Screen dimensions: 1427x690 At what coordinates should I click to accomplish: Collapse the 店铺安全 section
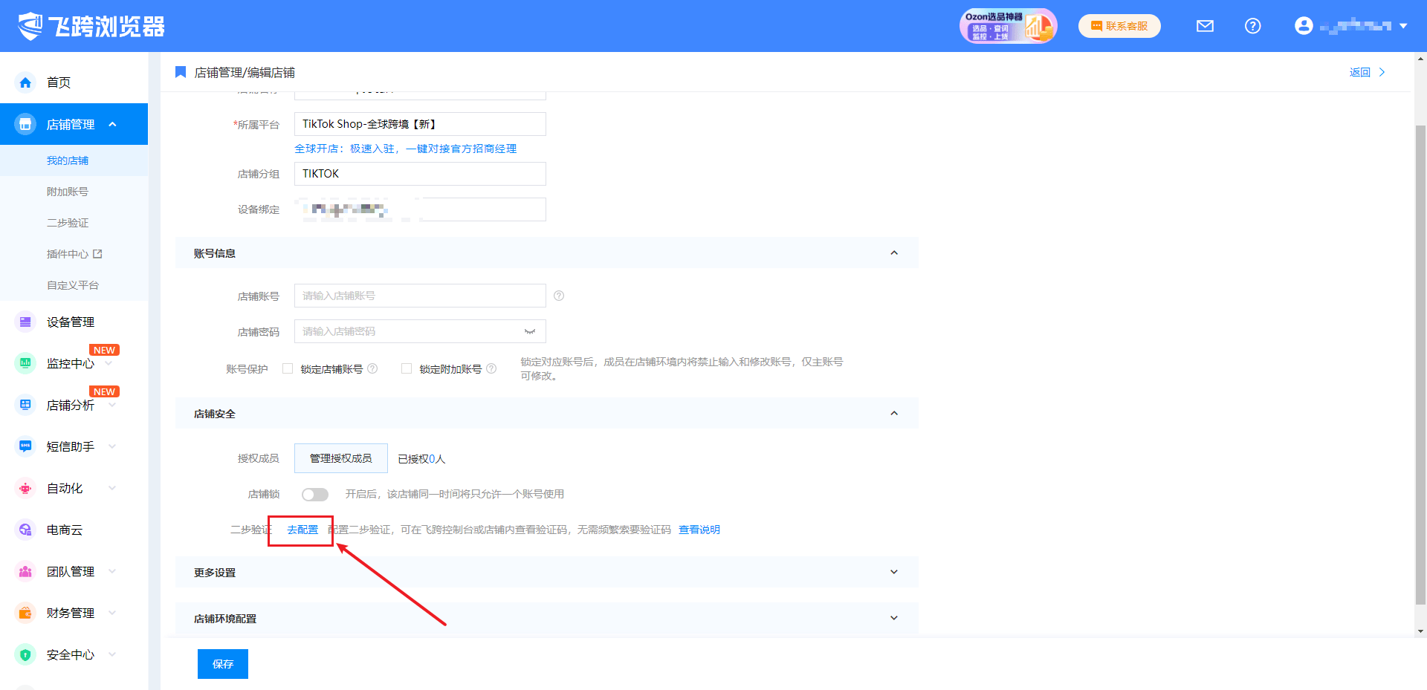pos(894,414)
